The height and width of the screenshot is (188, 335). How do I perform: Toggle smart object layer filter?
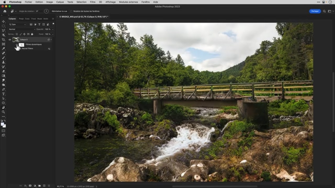point(48,24)
